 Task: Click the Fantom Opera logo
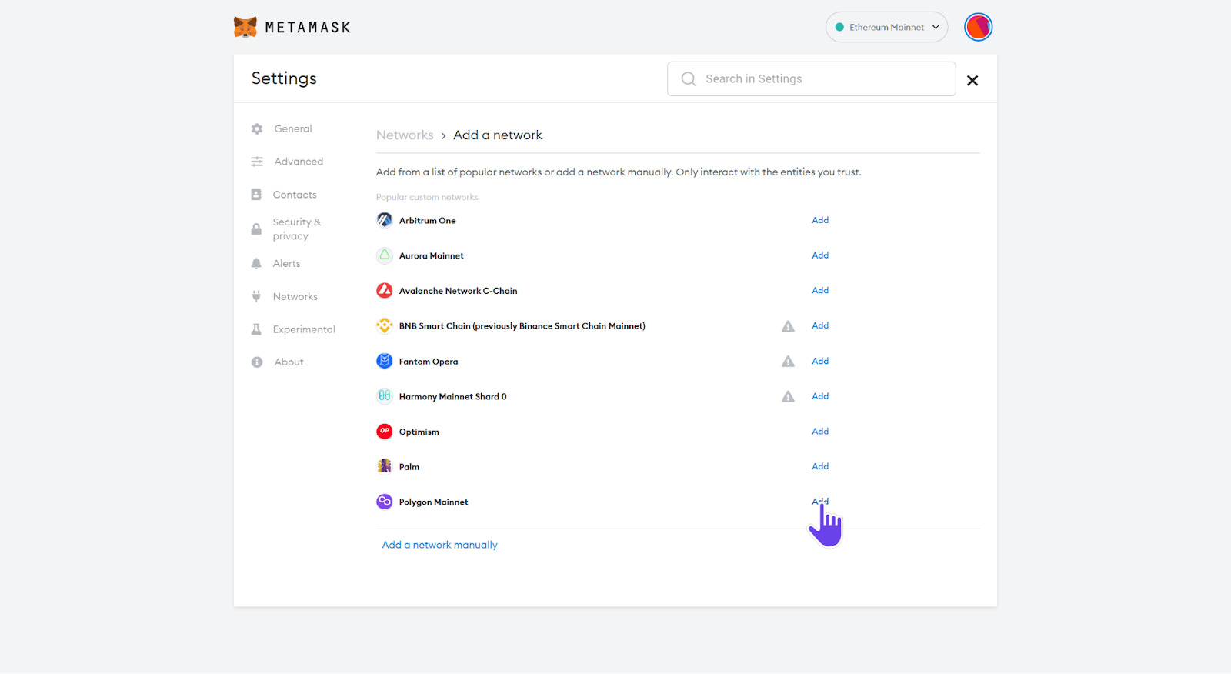point(385,361)
